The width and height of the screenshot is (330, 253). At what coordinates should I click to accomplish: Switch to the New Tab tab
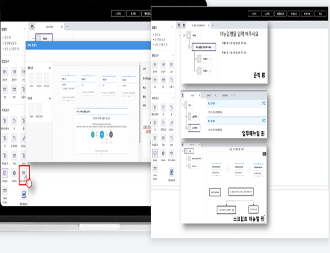[49, 27]
